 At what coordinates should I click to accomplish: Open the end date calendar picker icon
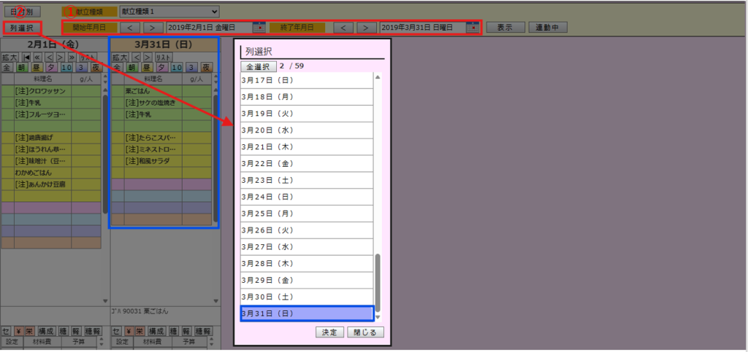pyautogui.click(x=472, y=28)
